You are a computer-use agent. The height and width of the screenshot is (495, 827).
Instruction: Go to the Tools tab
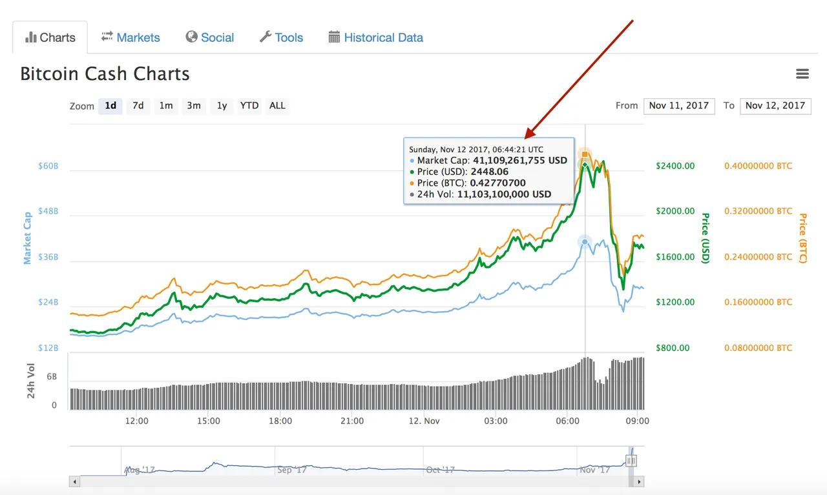[281, 37]
